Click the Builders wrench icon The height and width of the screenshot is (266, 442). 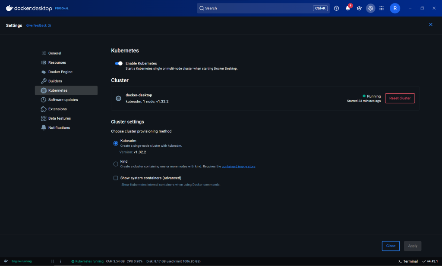pyautogui.click(x=44, y=81)
